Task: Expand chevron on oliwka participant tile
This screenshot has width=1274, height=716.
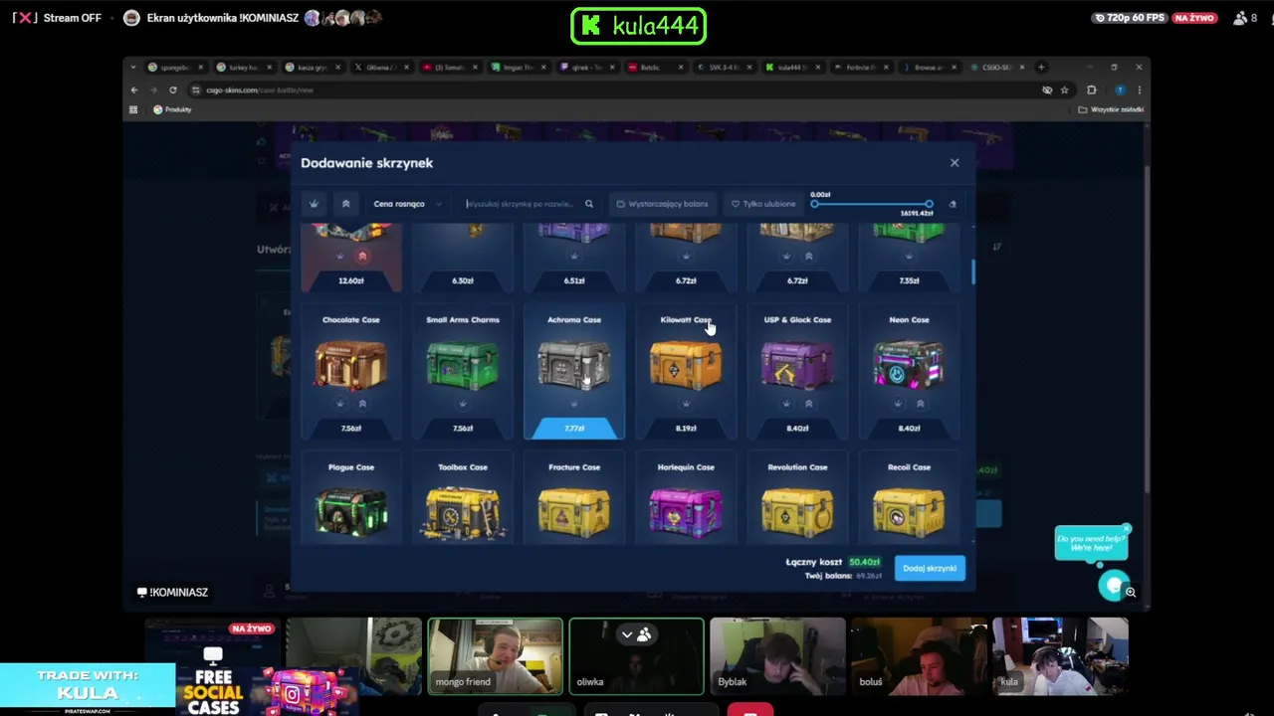Action: [627, 634]
